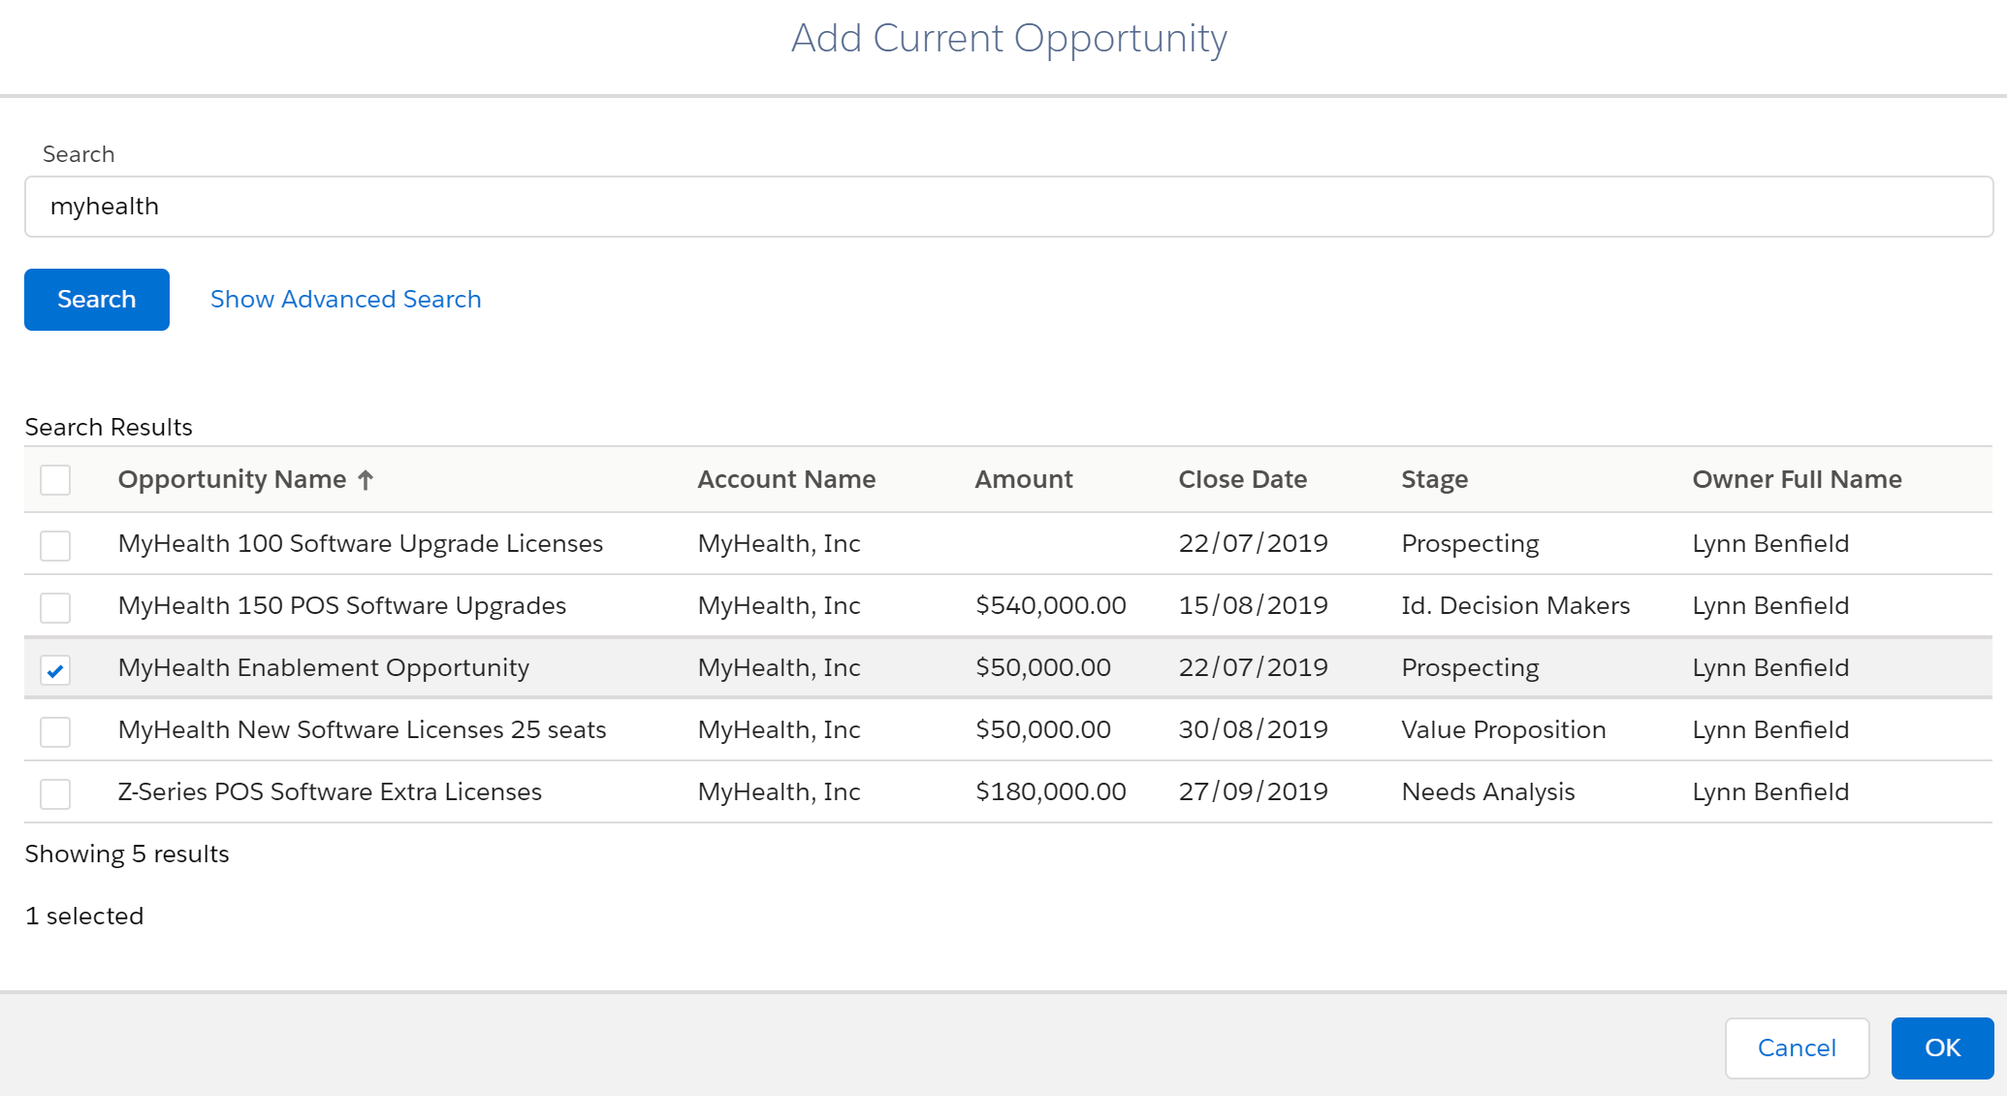Click the 1 selected status text
Image resolution: width=2007 pixels, height=1096 pixels.
[x=84, y=917]
